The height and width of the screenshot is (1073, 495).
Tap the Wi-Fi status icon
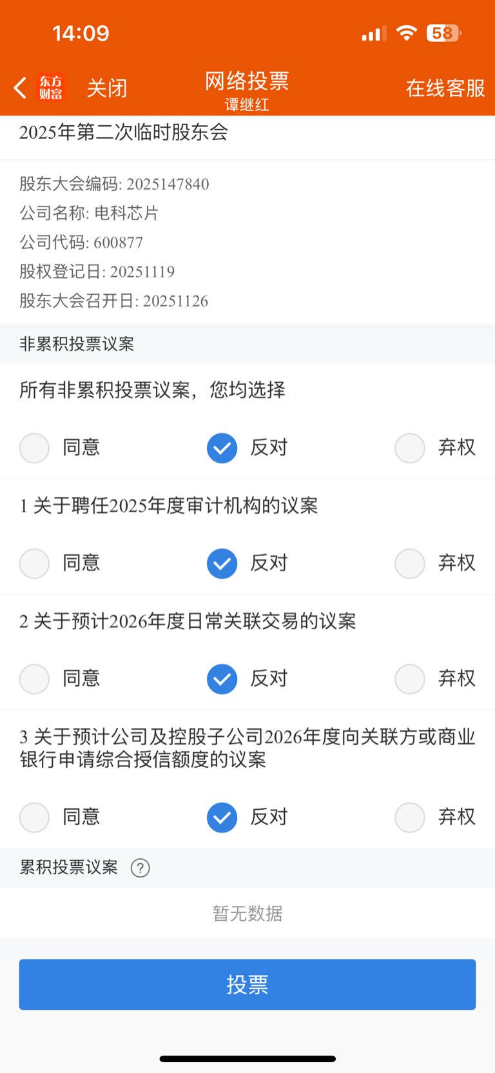(407, 33)
